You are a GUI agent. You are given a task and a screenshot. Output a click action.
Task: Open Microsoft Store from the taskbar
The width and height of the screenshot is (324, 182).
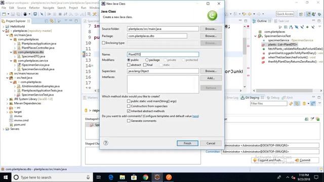click(x=134, y=177)
